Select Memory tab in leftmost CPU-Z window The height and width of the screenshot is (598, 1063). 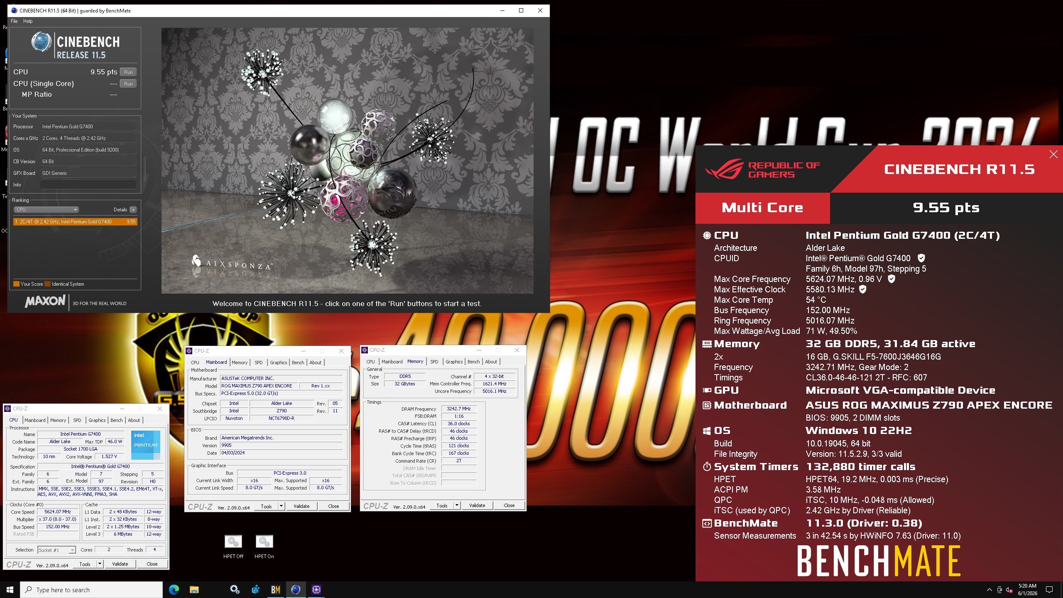click(x=58, y=420)
